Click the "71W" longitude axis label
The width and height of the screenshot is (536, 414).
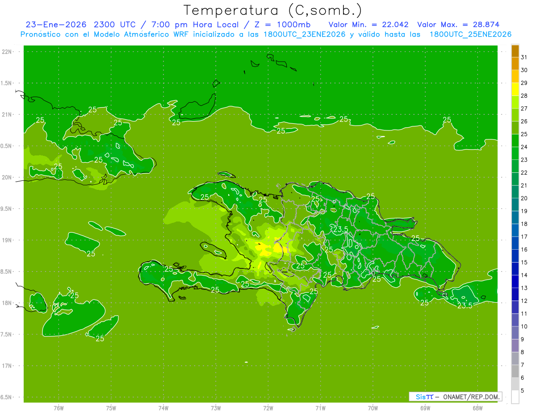(320, 408)
